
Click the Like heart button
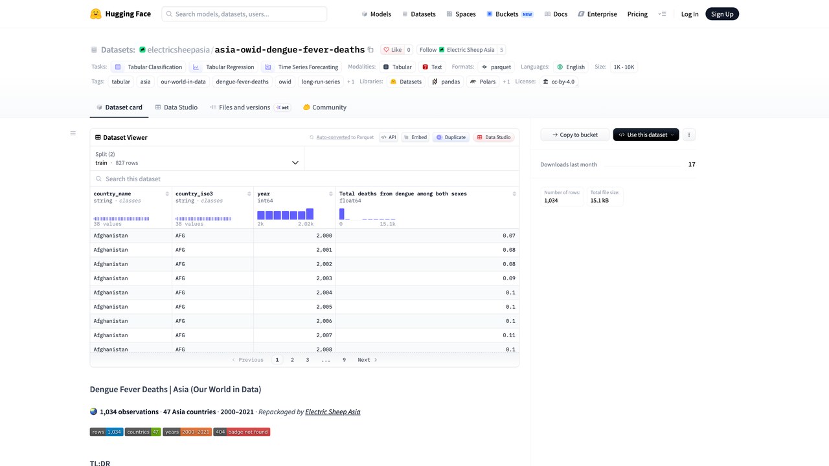(x=392, y=50)
